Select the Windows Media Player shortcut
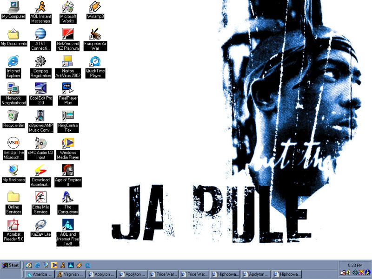 click(x=68, y=143)
